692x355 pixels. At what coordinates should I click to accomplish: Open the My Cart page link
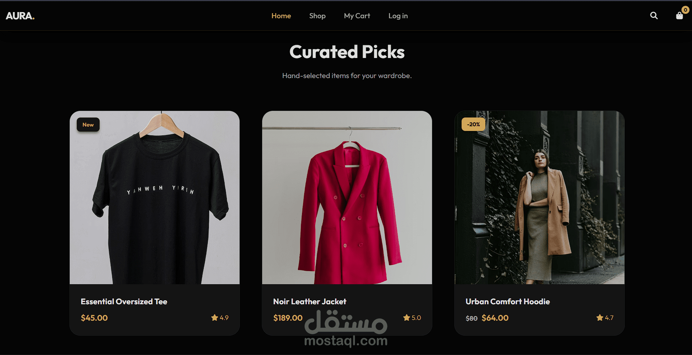coord(357,16)
